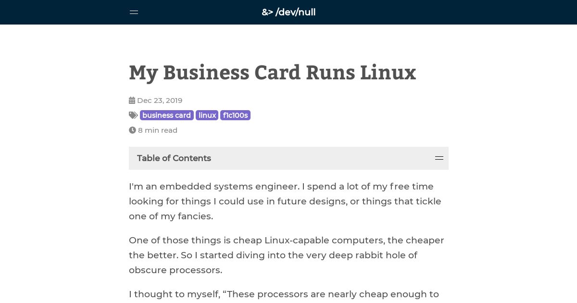
Task: Open the linux tag
Action: (x=207, y=115)
